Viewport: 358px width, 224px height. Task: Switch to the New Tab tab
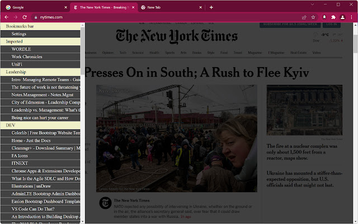(x=171, y=7)
